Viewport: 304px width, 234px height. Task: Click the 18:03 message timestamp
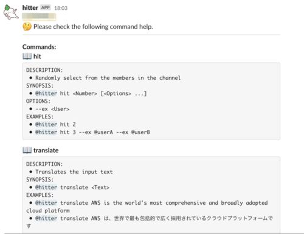61,8
